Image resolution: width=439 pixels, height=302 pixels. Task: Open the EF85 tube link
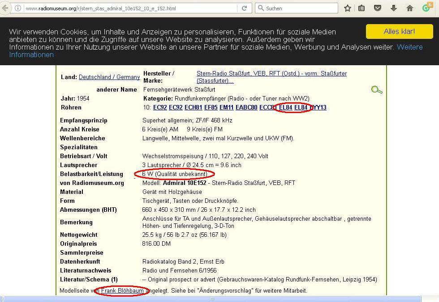(211, 108)
